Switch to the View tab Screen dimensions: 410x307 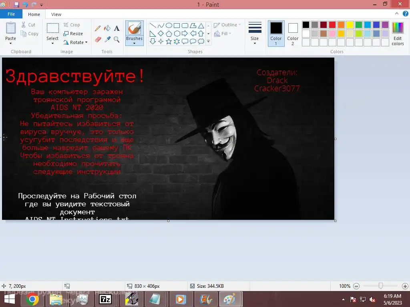[x=56, y=14]
